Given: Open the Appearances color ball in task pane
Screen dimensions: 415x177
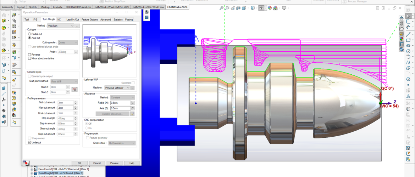Looking at the screenshot, I should tap(401, 39).
